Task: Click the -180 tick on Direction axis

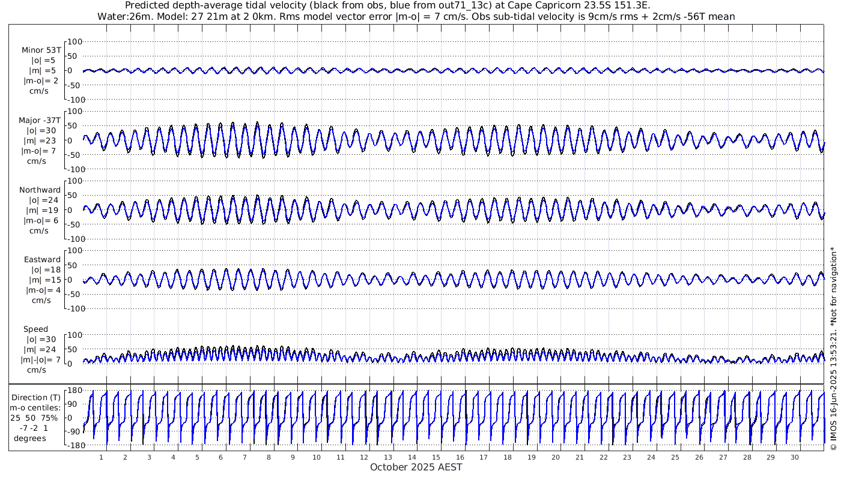Action: tap(71, 445)
